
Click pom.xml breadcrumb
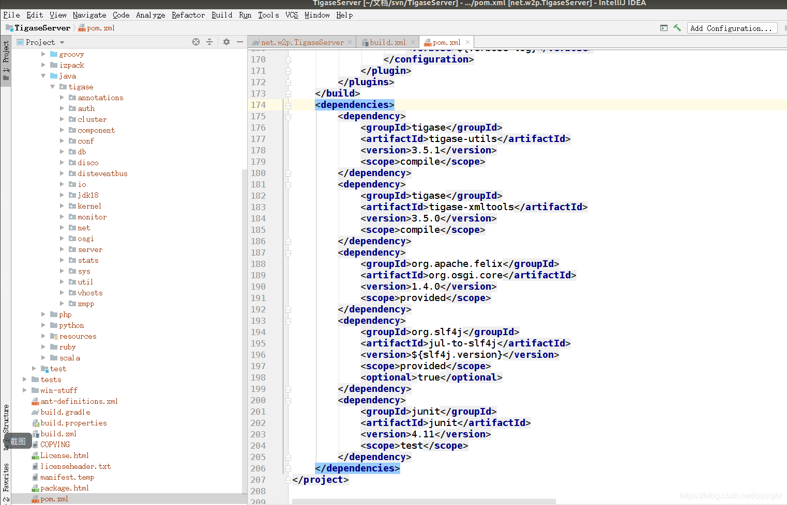[x=101, y=28]
